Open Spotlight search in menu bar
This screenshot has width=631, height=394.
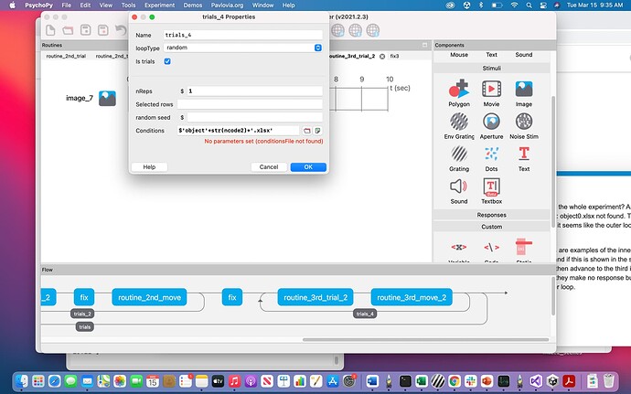tap(529, 5)
